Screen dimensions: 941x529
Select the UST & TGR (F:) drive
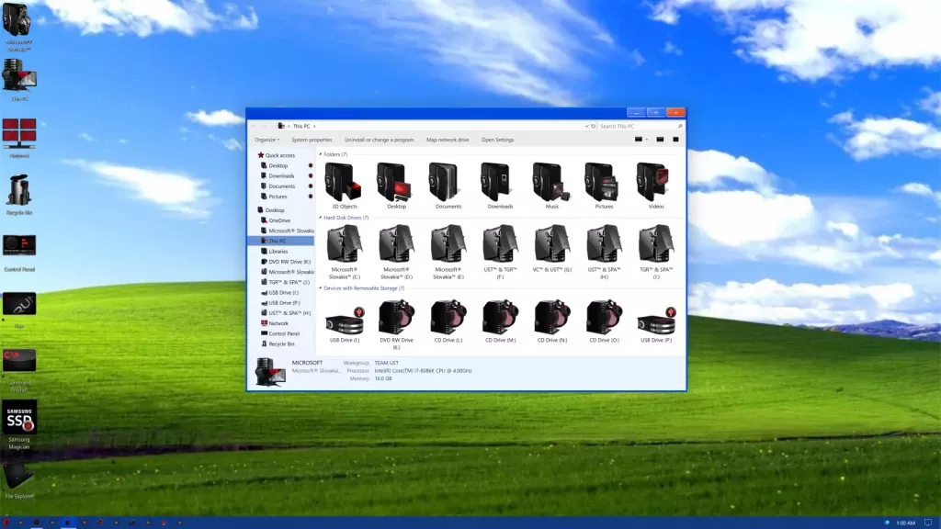pyautogui.click(x=500, y=252)
